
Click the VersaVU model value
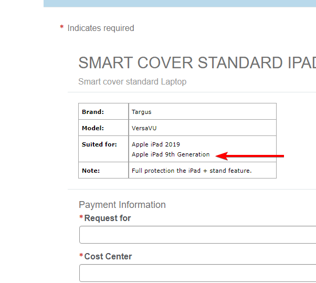click(x=144, y=128)
